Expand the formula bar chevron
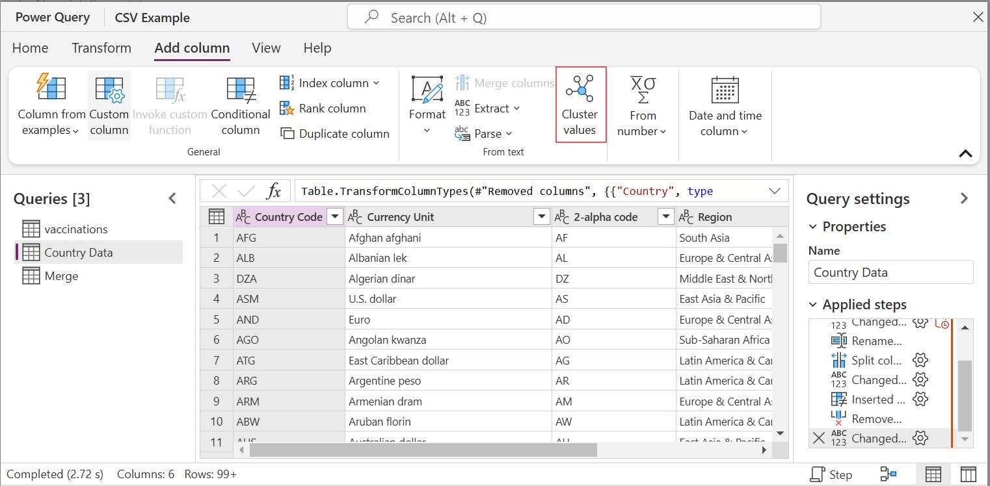The height and width of the screenshot is (486, 990). coord(775,191)
